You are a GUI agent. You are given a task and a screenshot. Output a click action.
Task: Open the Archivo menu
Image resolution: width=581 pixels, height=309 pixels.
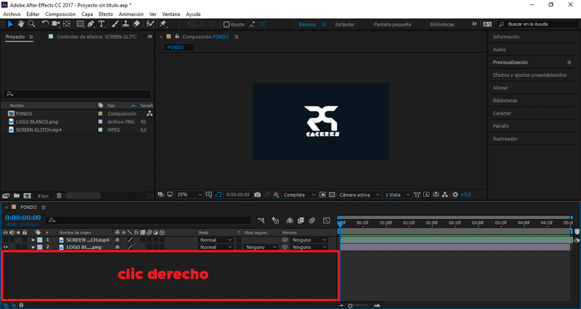click(12, 14)
